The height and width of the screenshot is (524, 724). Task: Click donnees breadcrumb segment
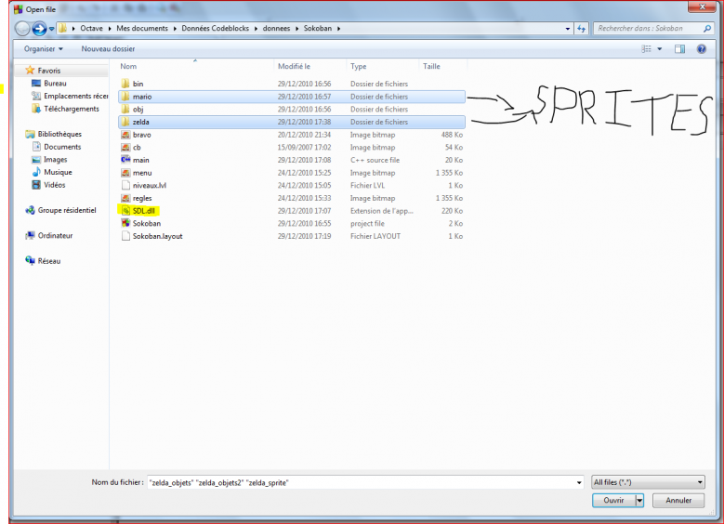point(276,29)
